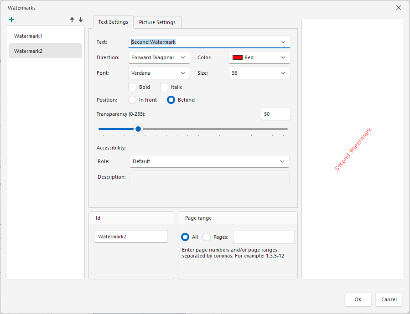Select the Pages radio button
Screen dimensions: 410x314
(207, 237)
